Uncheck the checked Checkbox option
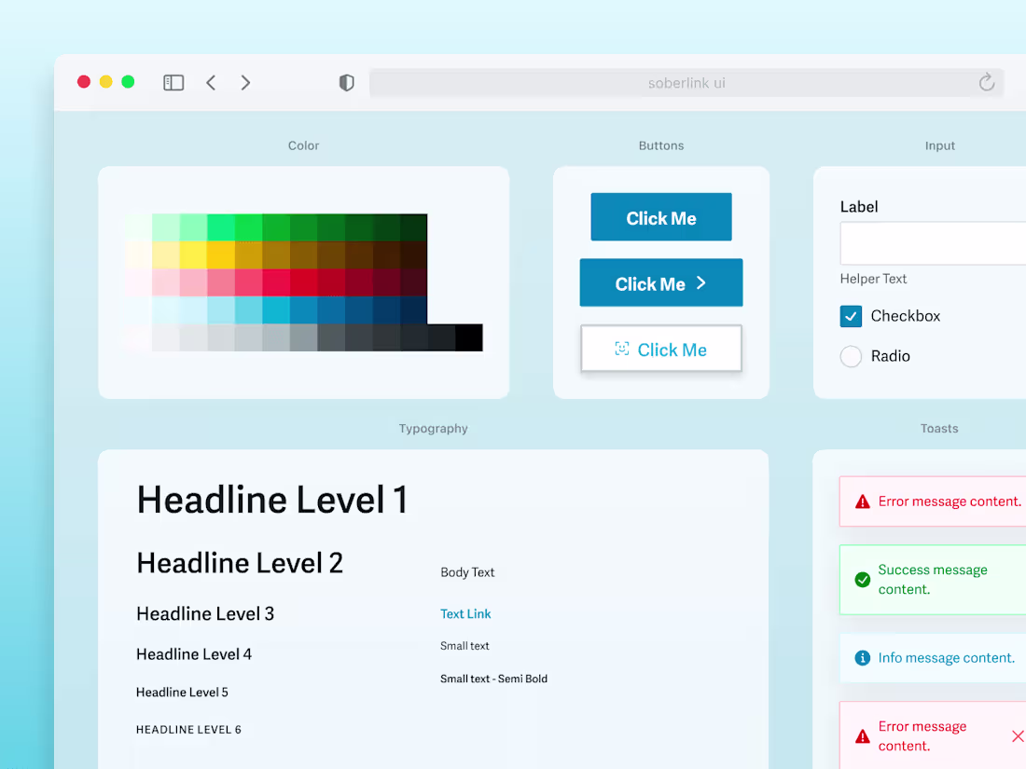This screenshot has width=1026, height=769. click(851, 316)
